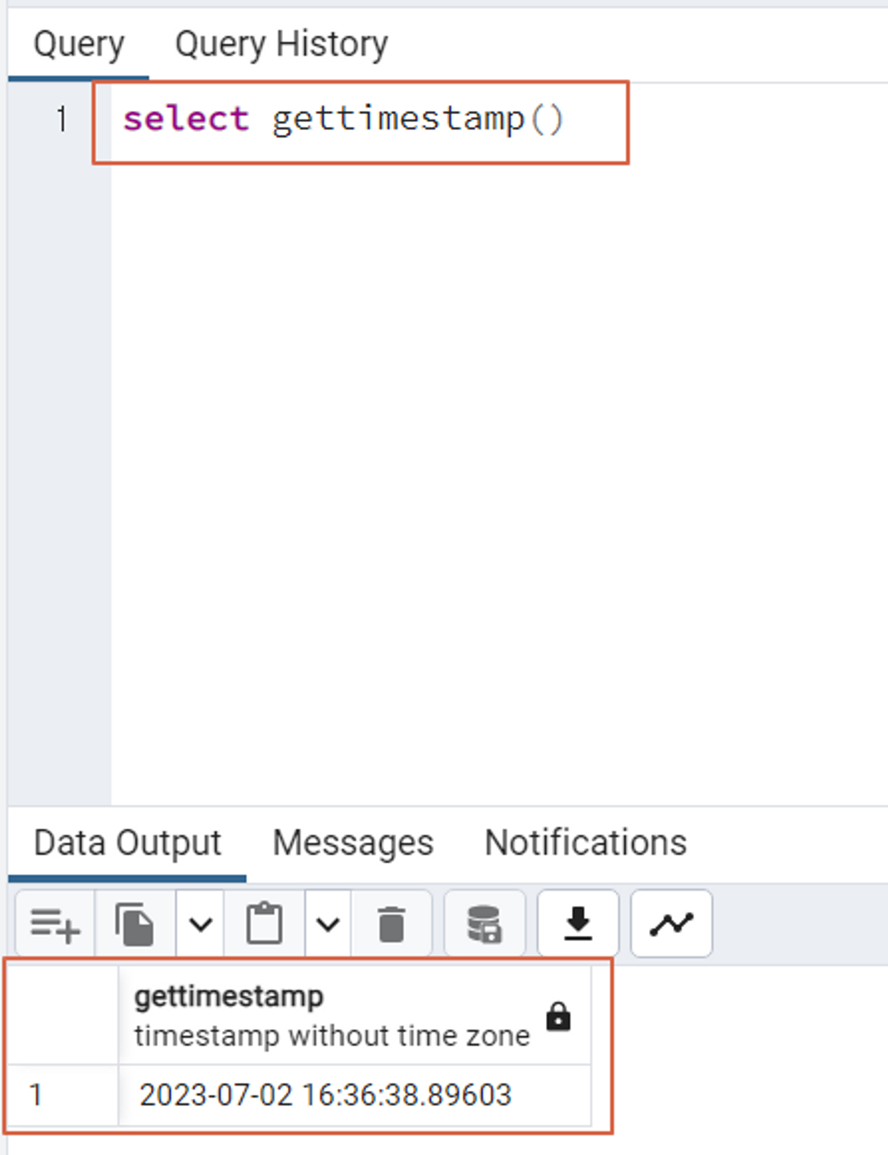Click lock icon in gettimestamp column
The height and width of the screenshot is (1155, 888).
[x=558, y=1016]
